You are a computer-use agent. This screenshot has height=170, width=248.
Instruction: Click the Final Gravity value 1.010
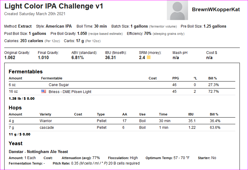click(x=43, y=58)
